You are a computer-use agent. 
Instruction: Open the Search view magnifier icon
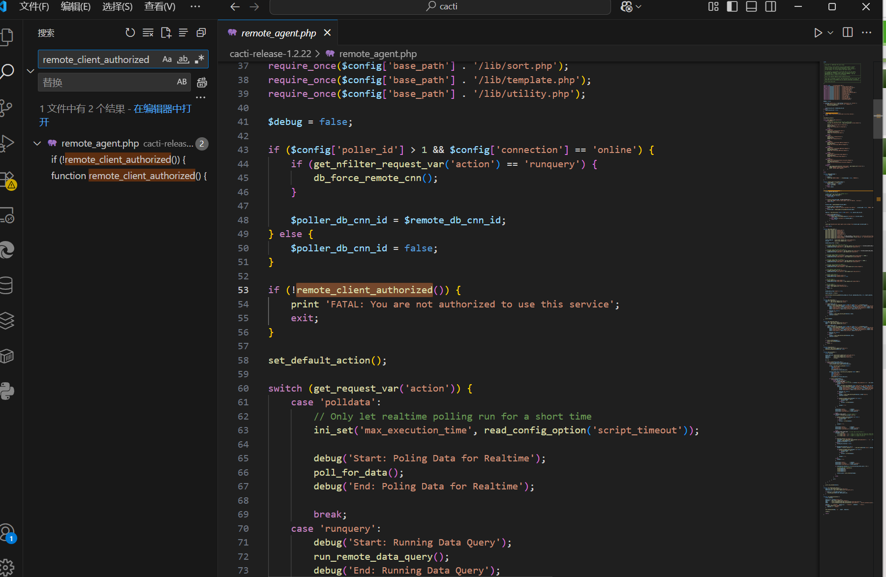pyautogui.click(x=7, y=72)
